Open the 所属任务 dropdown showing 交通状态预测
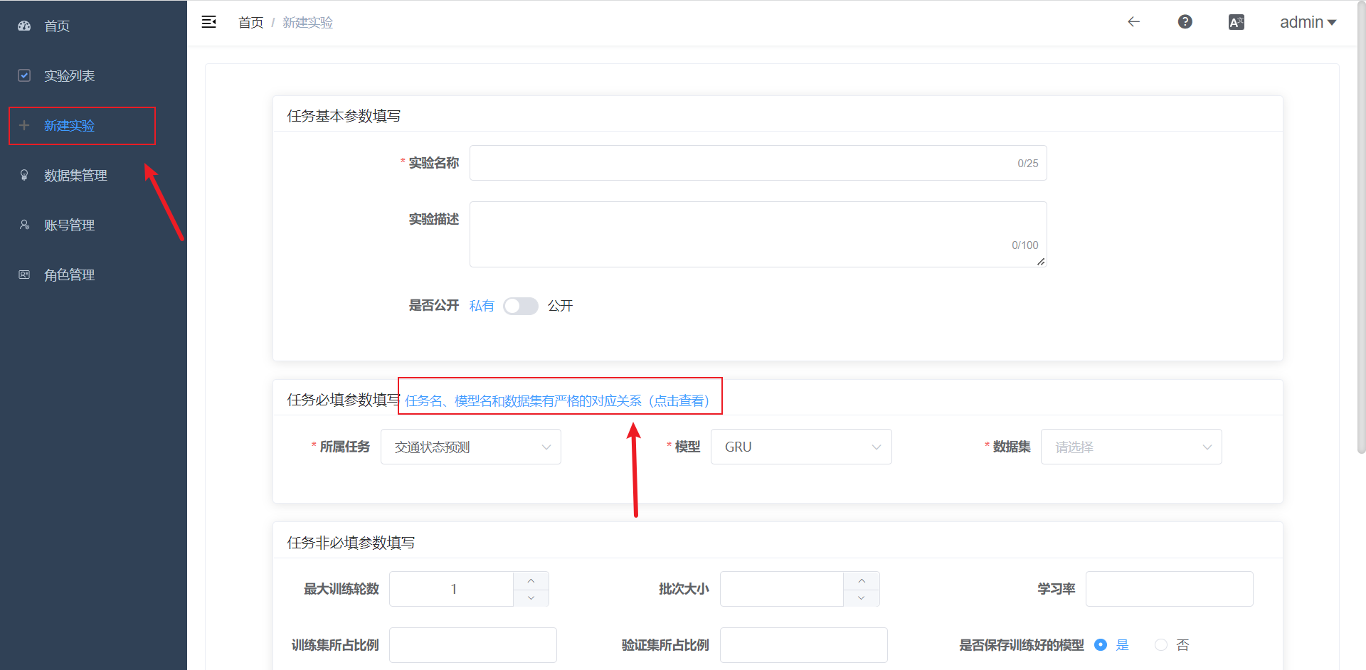Screen dimensions: 1366x670 [471, 447]
